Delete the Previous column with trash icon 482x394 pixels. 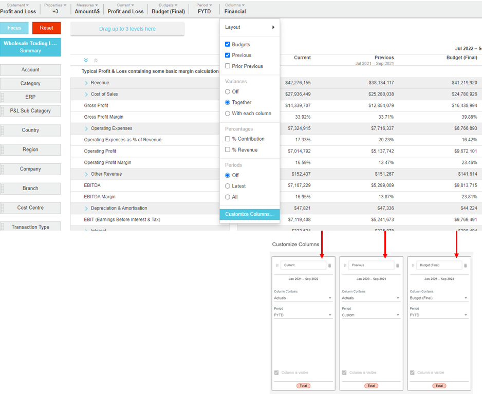(x=397, y=266)
